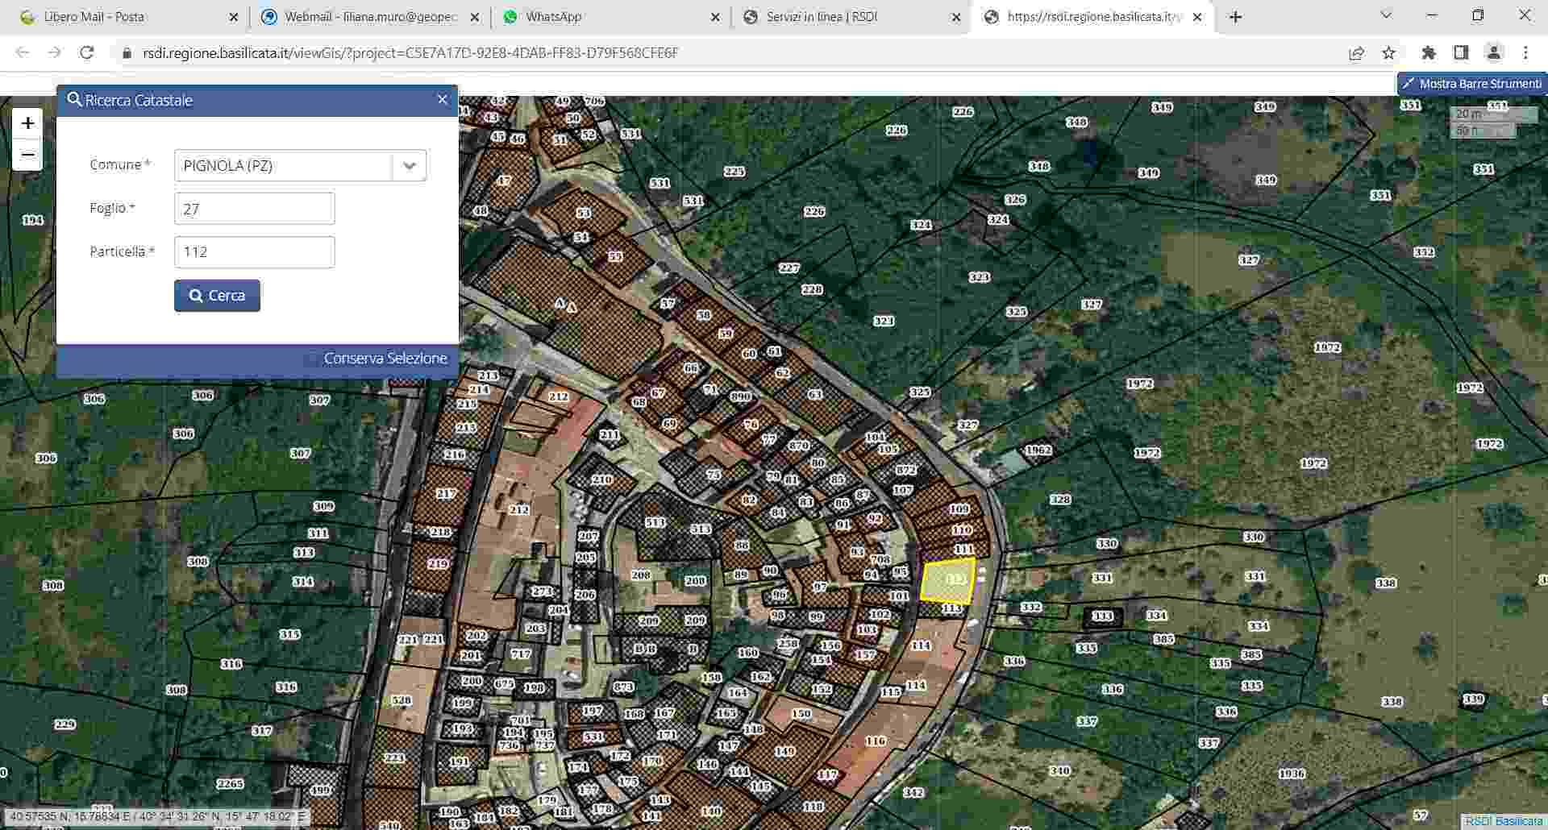Share this page from the address bar
1548x830 pixels.
click(x=1356, y=53)
